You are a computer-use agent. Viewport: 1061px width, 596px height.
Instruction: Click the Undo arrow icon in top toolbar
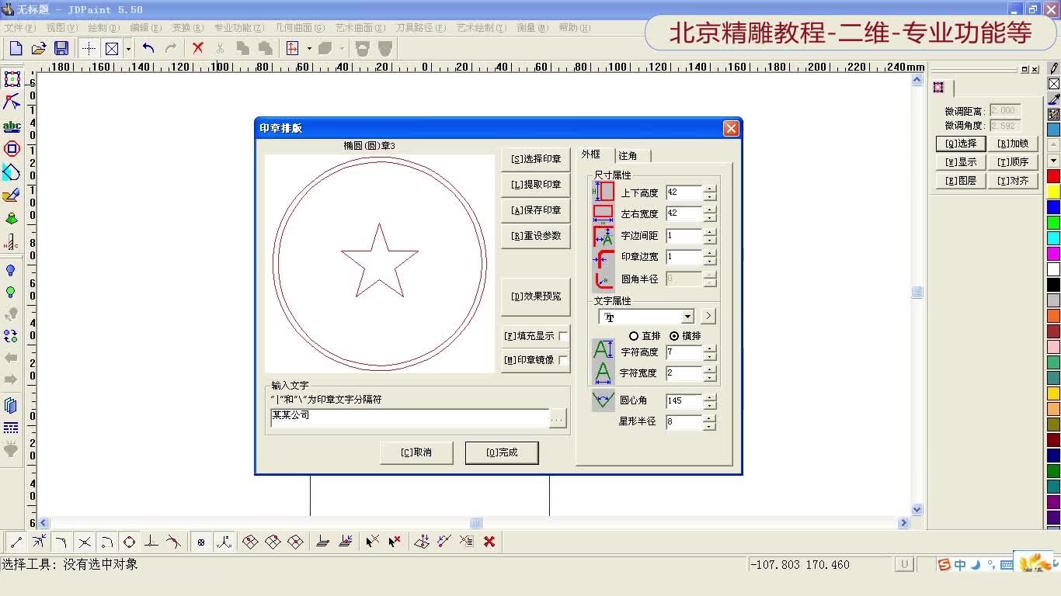point(148,47)
